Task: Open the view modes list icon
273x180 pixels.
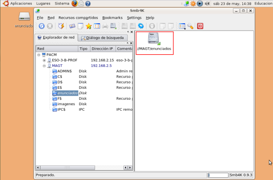Action: [182, 26]
